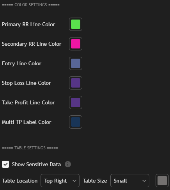Open the gray table color swatch
170x190 pixels.
coord(162,181)
